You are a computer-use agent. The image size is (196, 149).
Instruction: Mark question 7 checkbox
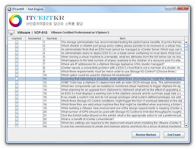coord(17,64)
